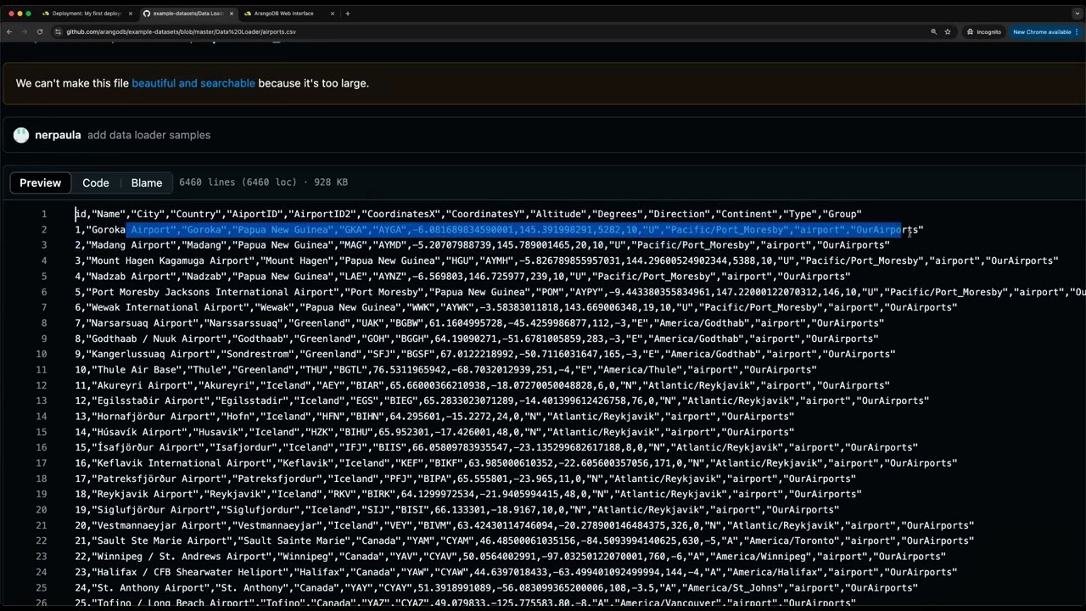
Task: Click line number 1 in the file
Action: (x=44, y=214)
